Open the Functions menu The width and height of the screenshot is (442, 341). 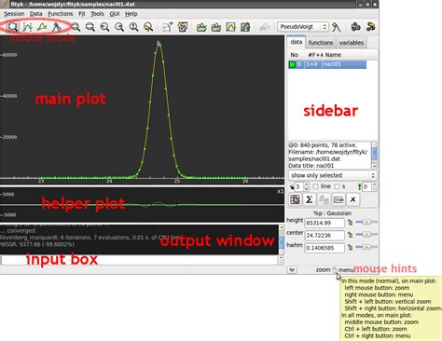point(61,14)
